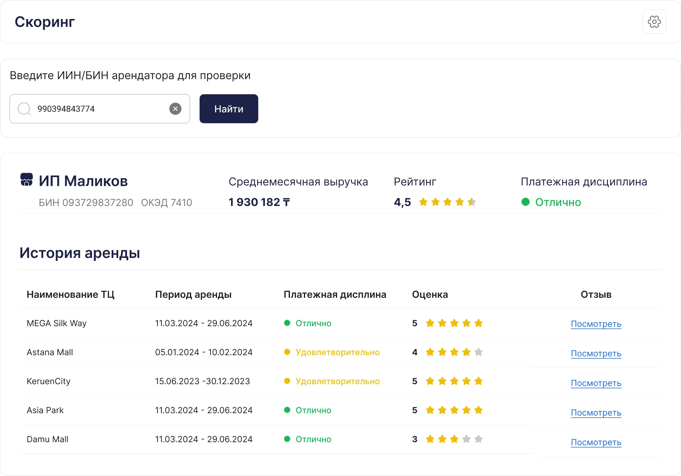Viewport: 681px width, 476px height.
Task: Click the rating number 3 in Damu Mall row
Action: tap(415, 439)
